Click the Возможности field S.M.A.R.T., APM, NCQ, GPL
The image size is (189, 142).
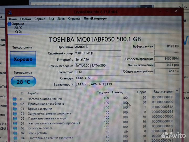pyautogui.click(x=127, y=84)
